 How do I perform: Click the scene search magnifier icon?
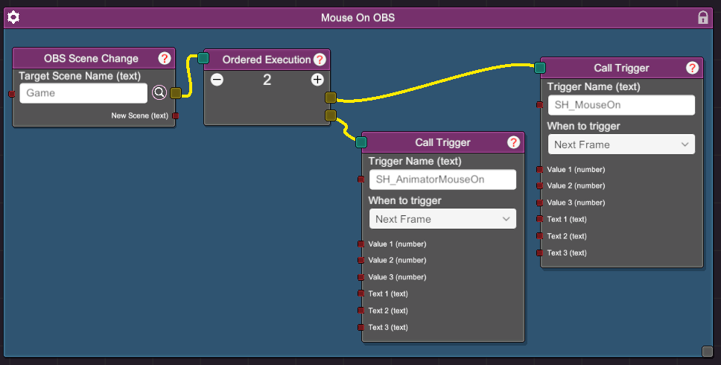(159, 93)
